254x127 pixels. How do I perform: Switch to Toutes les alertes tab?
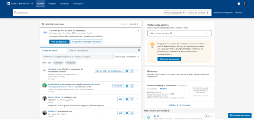click(54, 50)
